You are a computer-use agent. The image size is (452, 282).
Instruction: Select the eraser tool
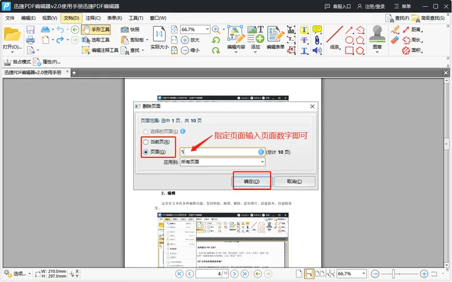[x=395, y=40]
